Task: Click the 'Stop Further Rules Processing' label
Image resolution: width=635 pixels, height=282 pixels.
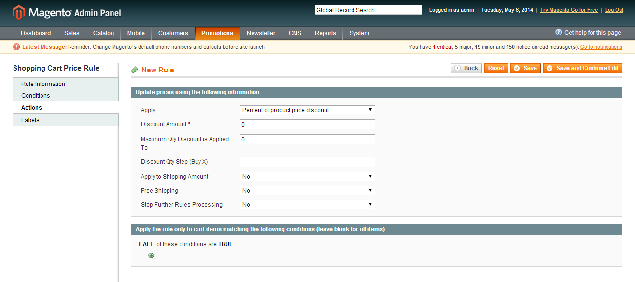Action: (182, 205)
